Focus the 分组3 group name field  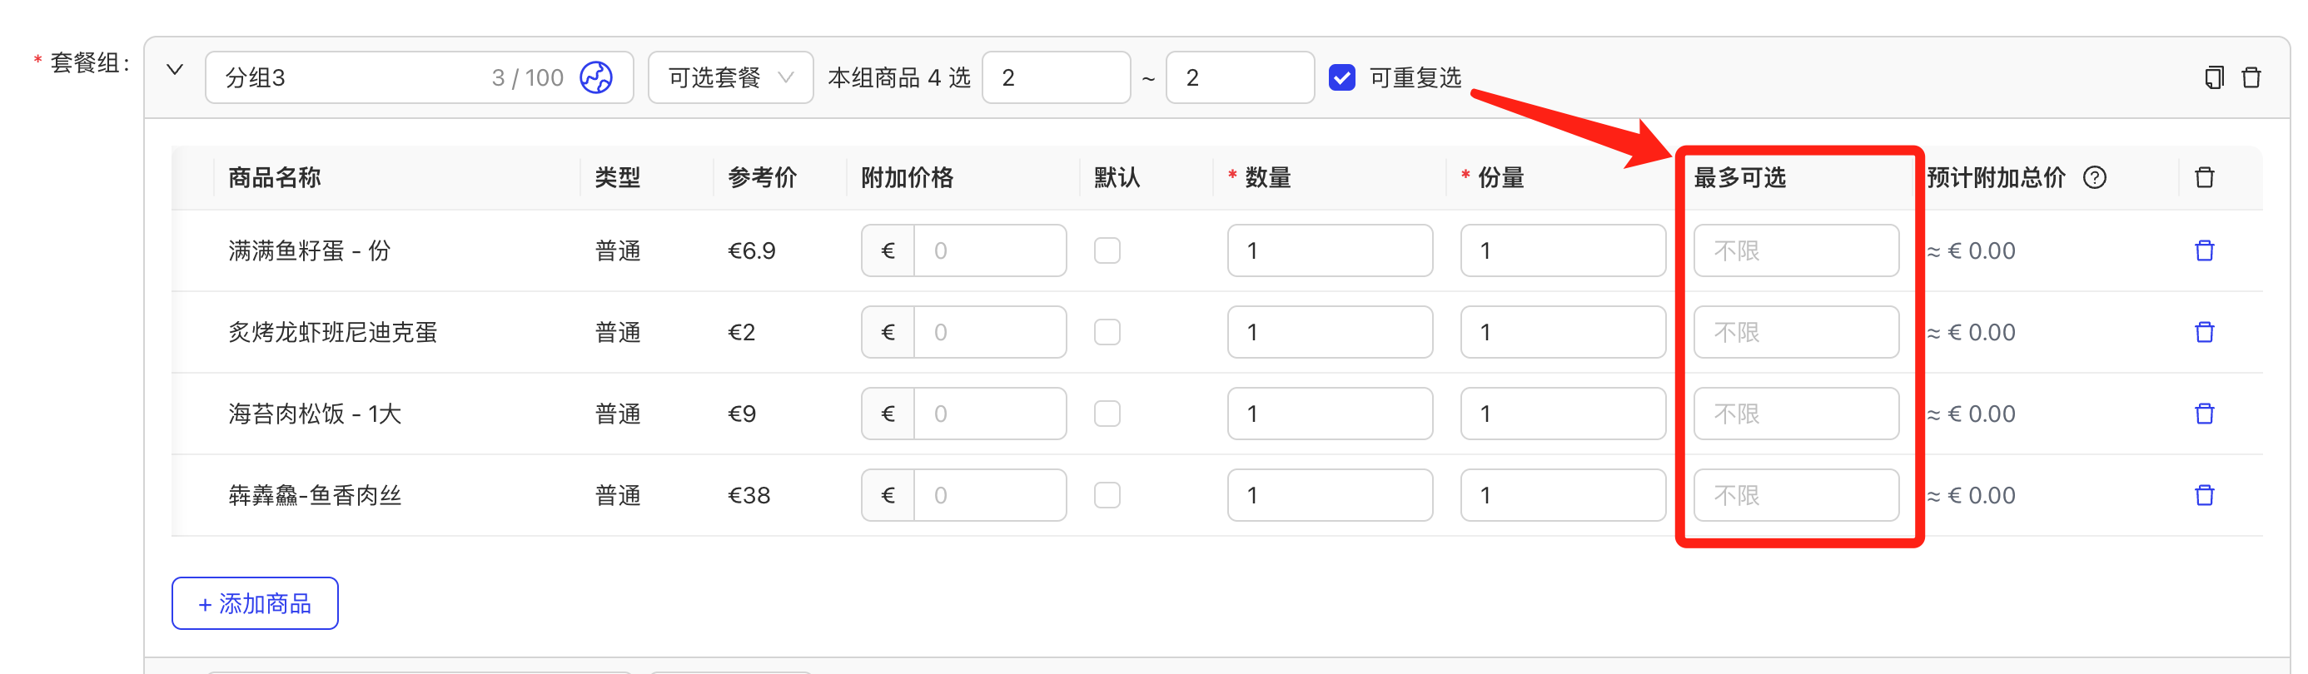coord(420,78)
